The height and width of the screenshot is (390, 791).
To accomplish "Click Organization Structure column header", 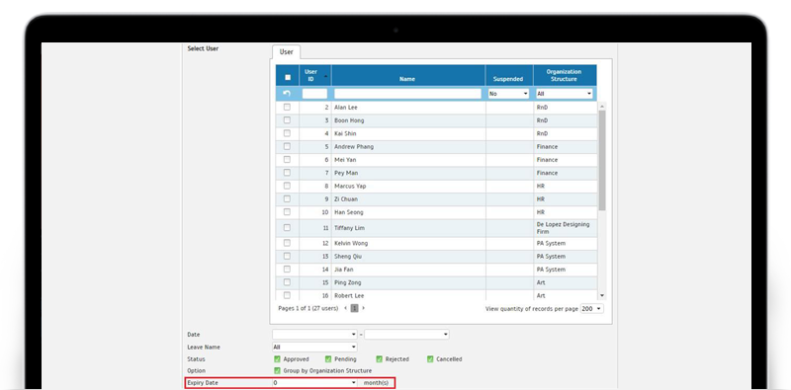I will [x=565, y=76].
